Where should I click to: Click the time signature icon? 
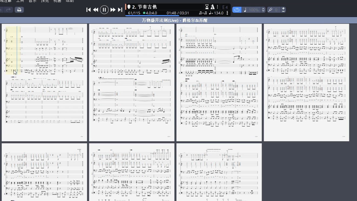pyautogui.click(x=227, y=13)
